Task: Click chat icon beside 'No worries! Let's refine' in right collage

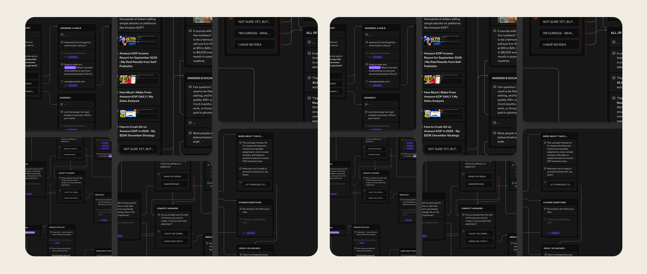Action: [545, 209]
